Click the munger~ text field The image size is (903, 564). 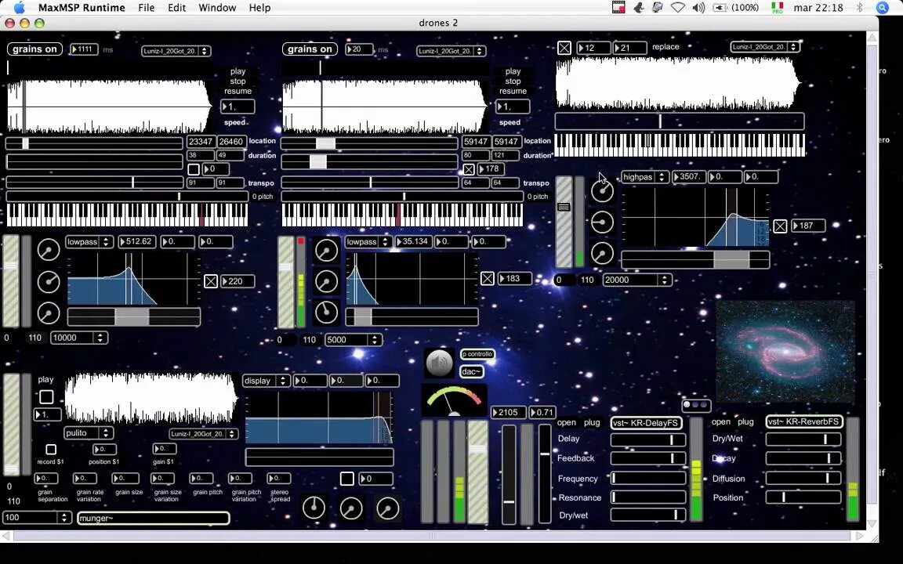[x=153, y=518]
